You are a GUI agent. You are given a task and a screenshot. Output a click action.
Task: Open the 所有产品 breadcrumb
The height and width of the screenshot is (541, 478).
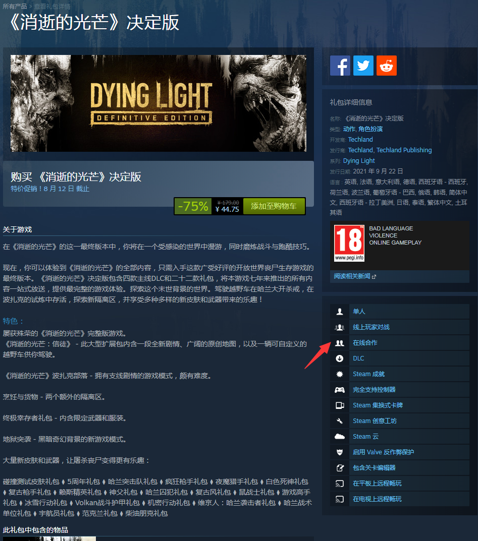tap(15, 6)
